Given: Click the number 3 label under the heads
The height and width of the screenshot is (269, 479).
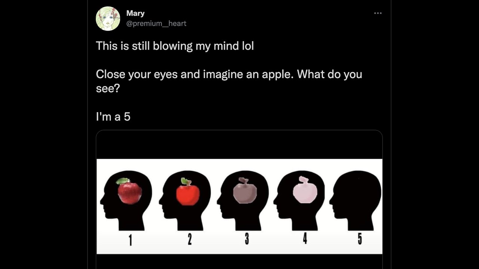Looking at the screenshot, I should click(247, 239).
